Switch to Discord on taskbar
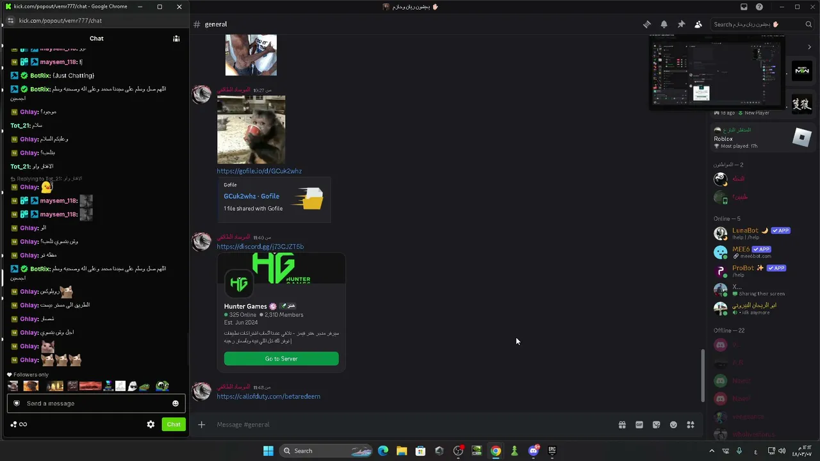This screenshot has height=461, width=820. tap(533, 451)
